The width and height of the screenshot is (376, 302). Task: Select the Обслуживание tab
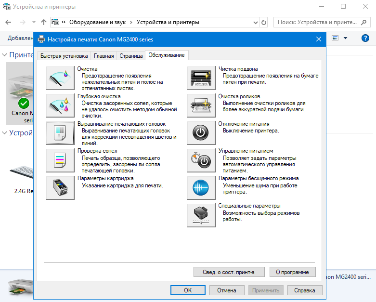coord(167,55)
